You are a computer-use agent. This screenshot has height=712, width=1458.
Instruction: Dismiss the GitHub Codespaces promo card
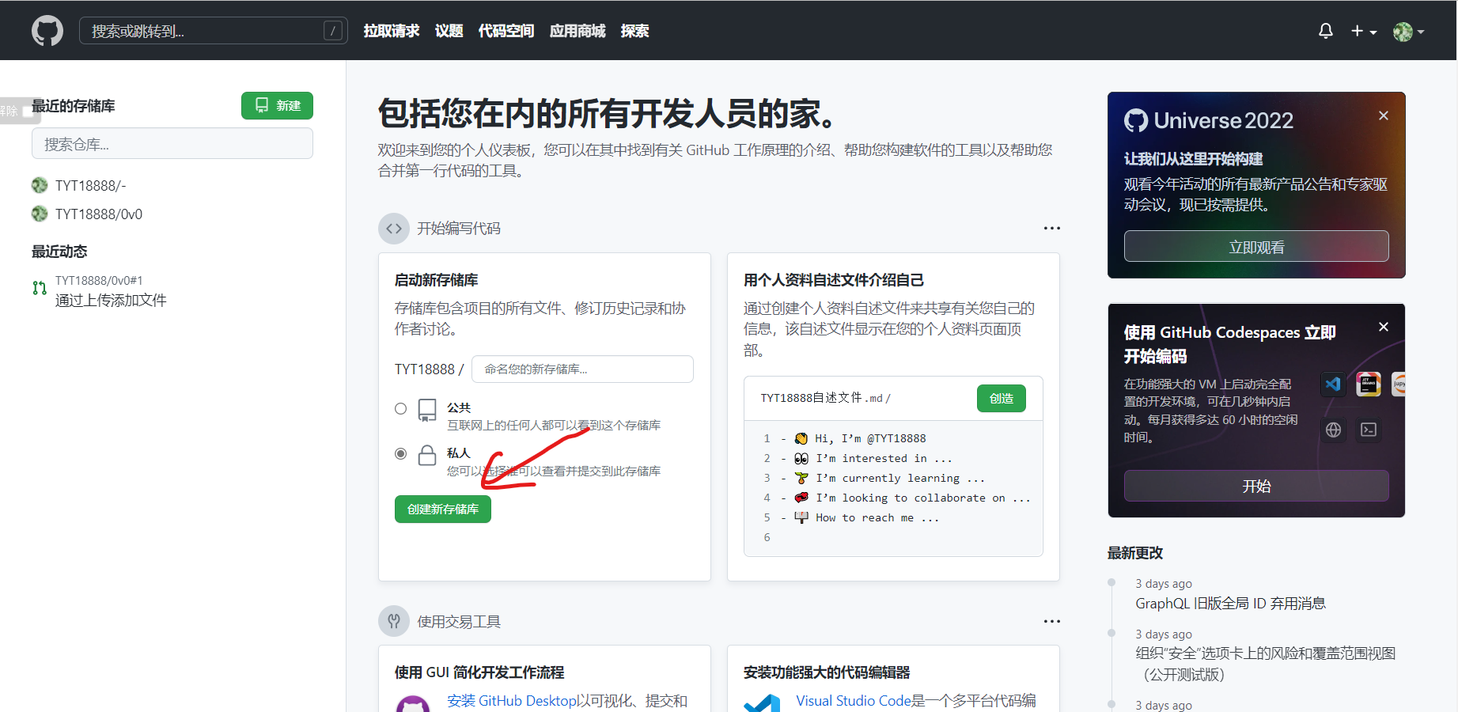pos(1384,327)
